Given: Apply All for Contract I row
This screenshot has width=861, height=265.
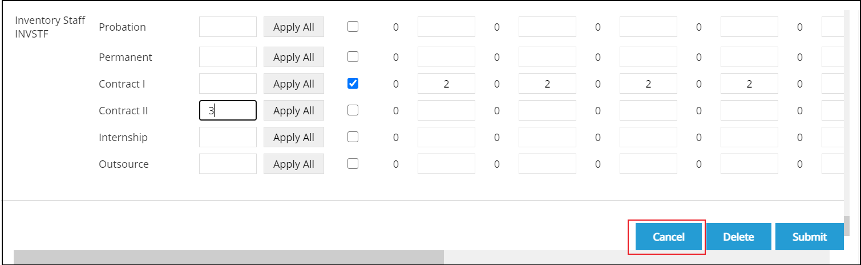Looking at the screenshot, I should [293, 84].
